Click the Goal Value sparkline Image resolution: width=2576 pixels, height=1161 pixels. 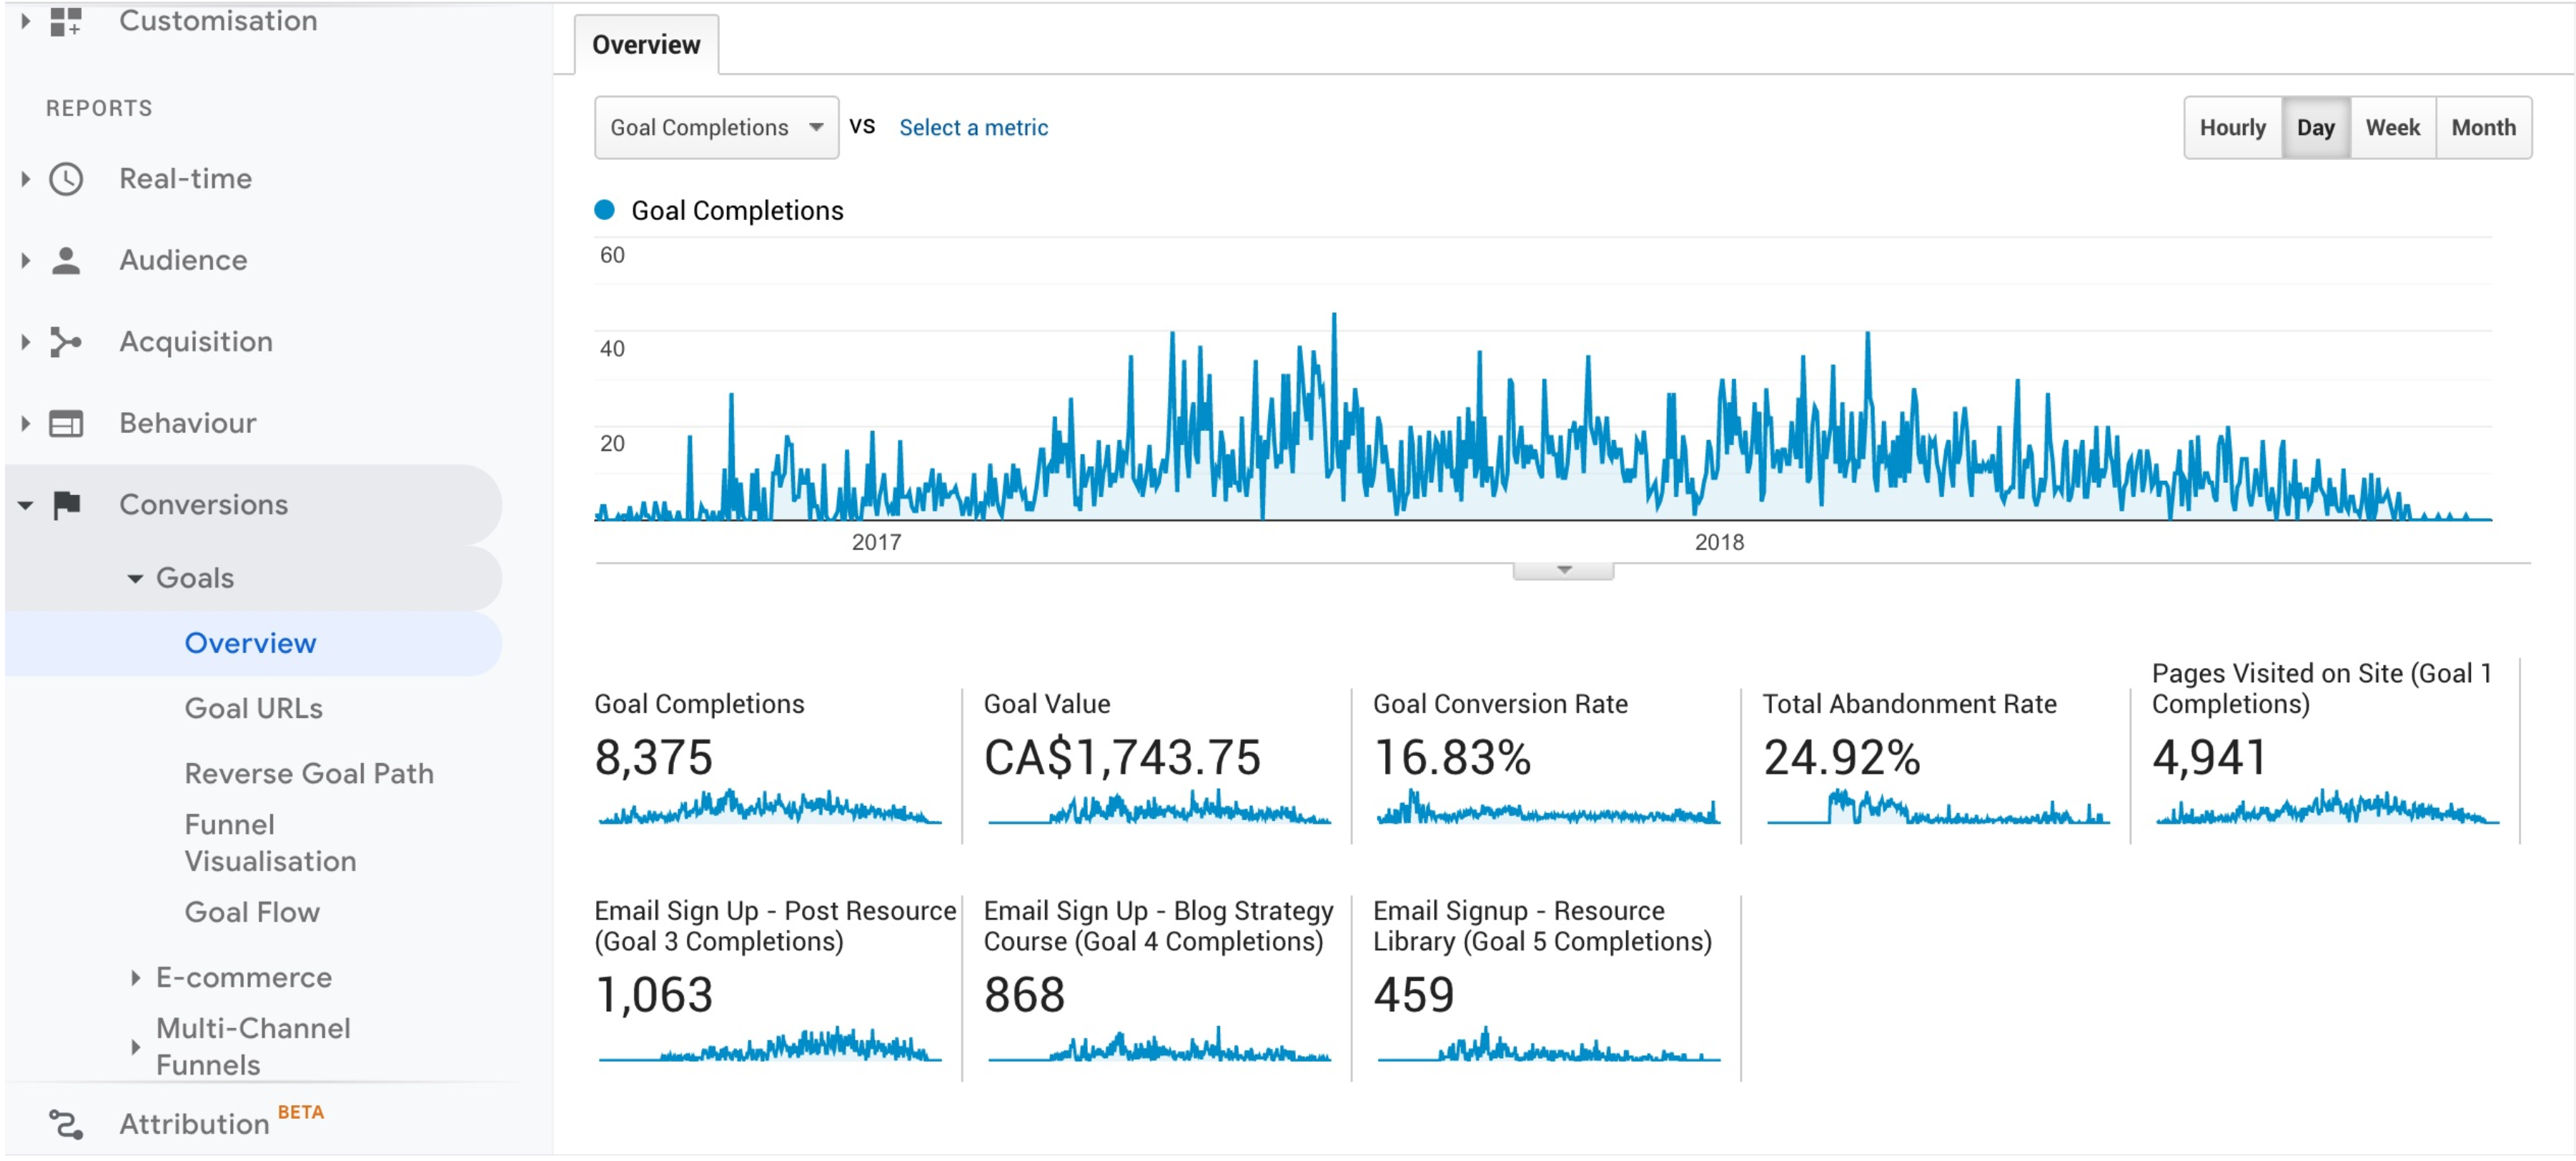[x=1159, y=806]
